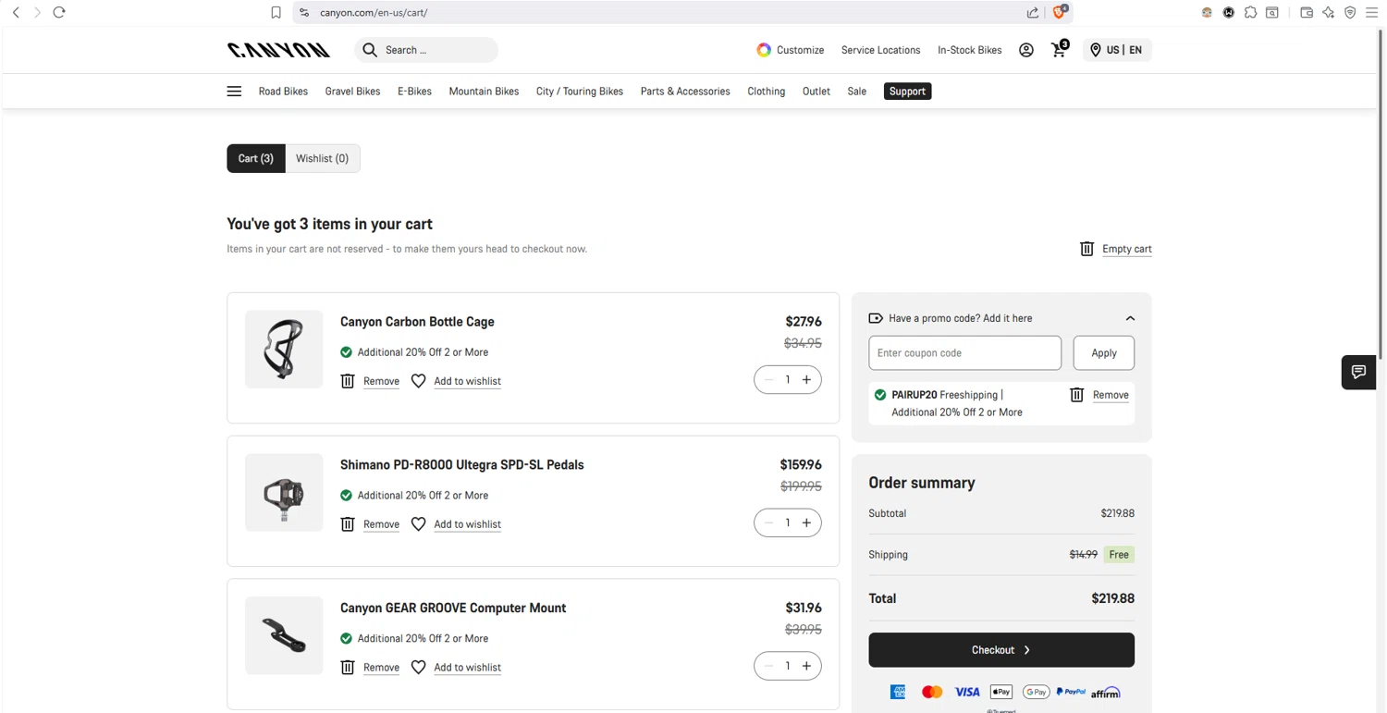The width and height of the screenshot is (1387, 713).
Task: Open Parts & Accessories menu
Action: 685,92
